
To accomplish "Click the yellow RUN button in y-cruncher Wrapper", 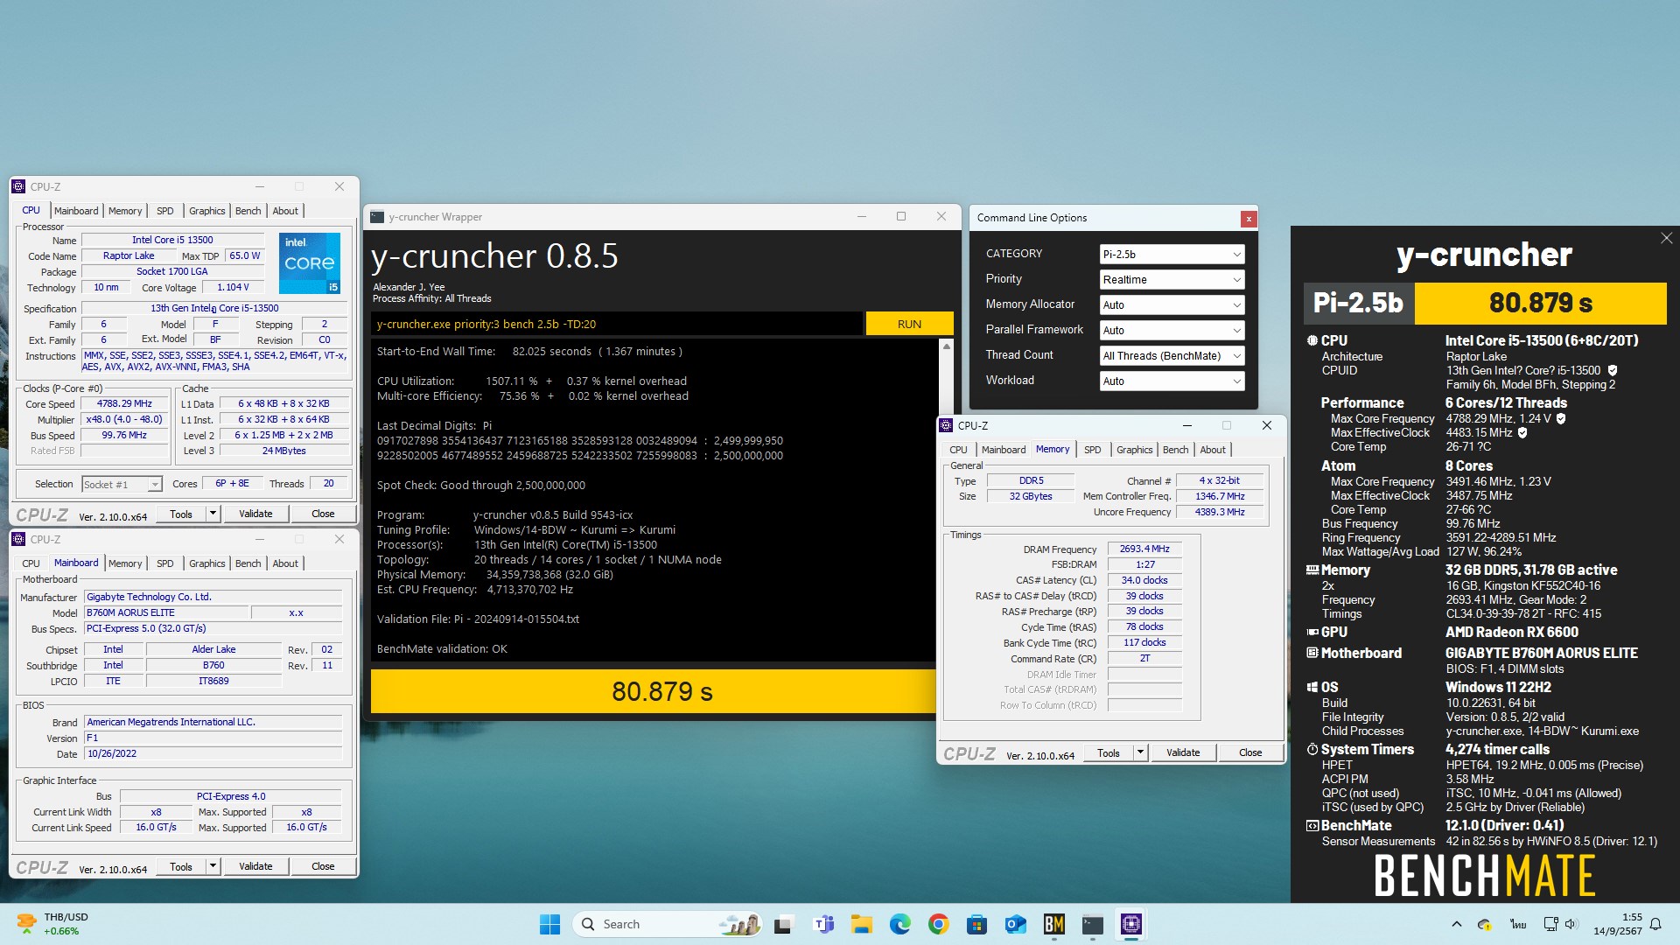I will 909,324.
